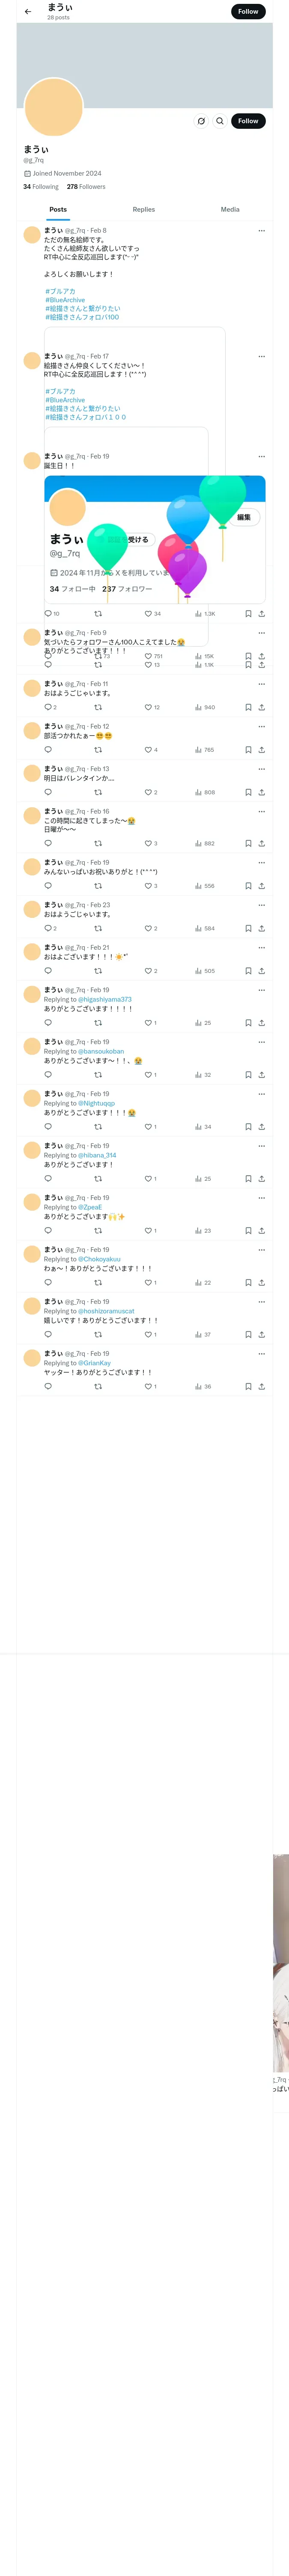Reply to the Feb 12 部活つかれたぁー post

(48, 750)
